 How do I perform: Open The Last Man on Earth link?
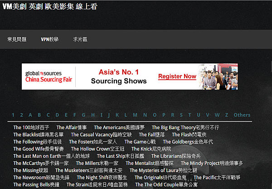pos(52,156)
